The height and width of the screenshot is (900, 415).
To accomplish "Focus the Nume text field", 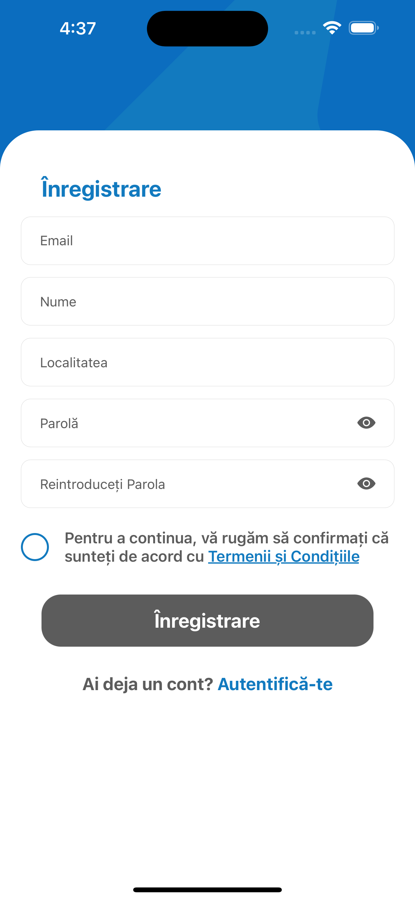I will pos(207,302).
